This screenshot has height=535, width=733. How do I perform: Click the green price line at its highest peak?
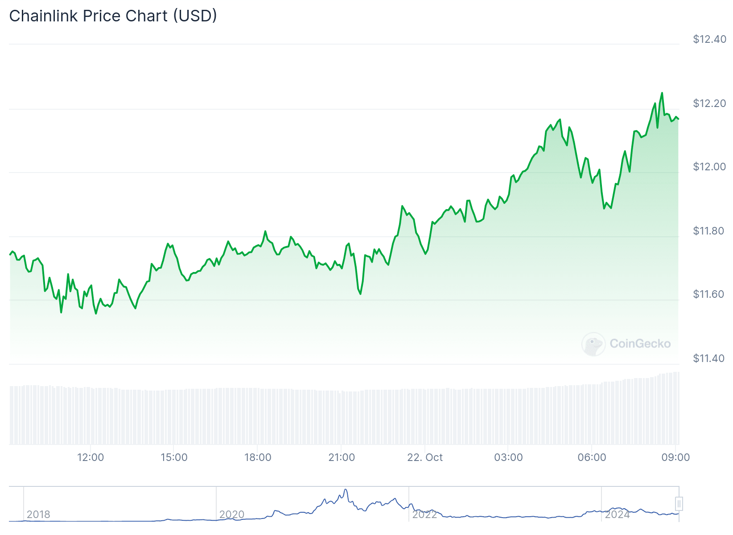coord(662,93)
